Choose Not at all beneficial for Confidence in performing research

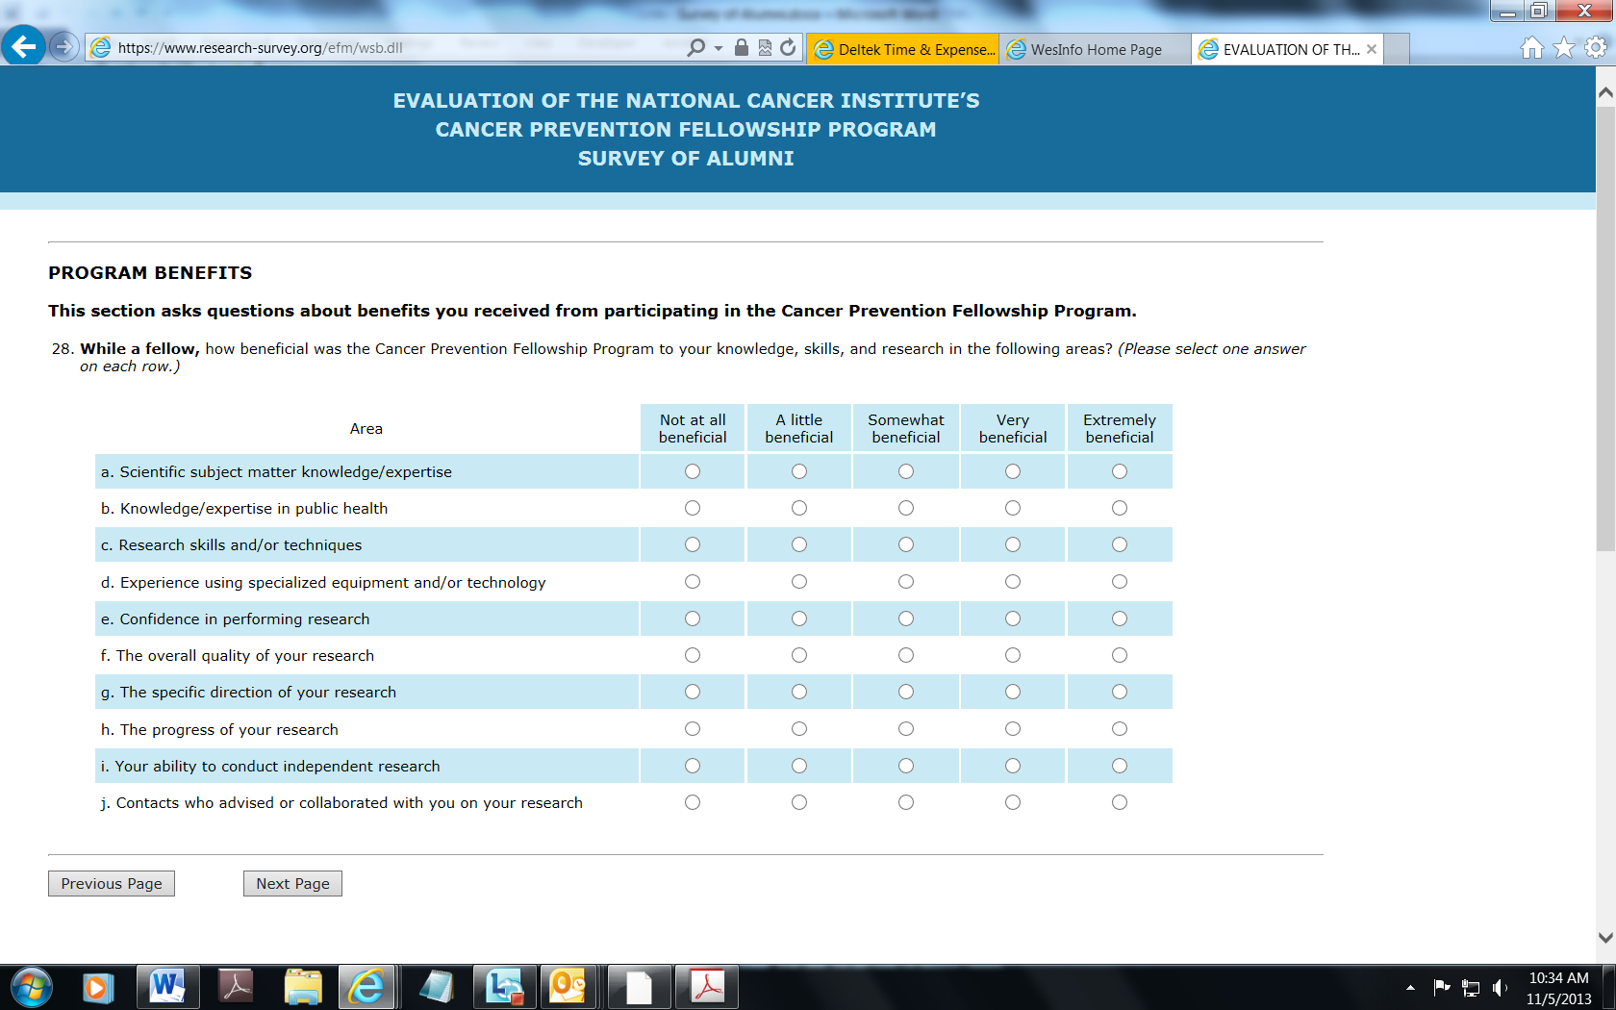pos(693,619)
